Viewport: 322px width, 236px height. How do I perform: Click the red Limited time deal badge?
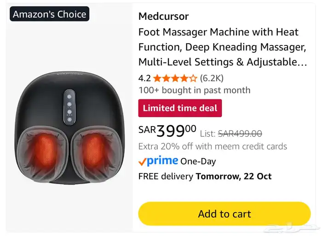[x=180, y=108]
